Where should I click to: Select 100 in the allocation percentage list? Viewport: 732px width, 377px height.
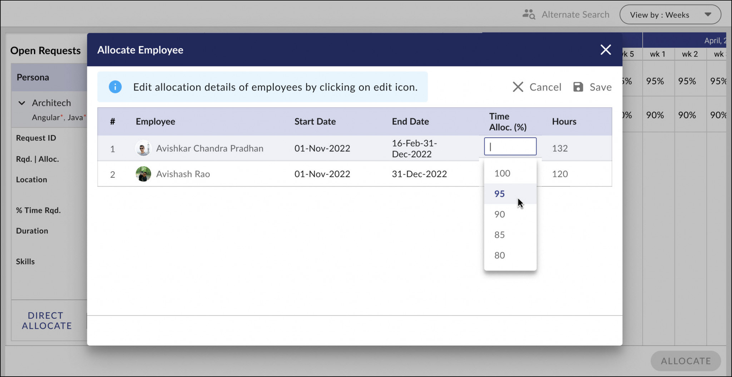click(501, 173)
